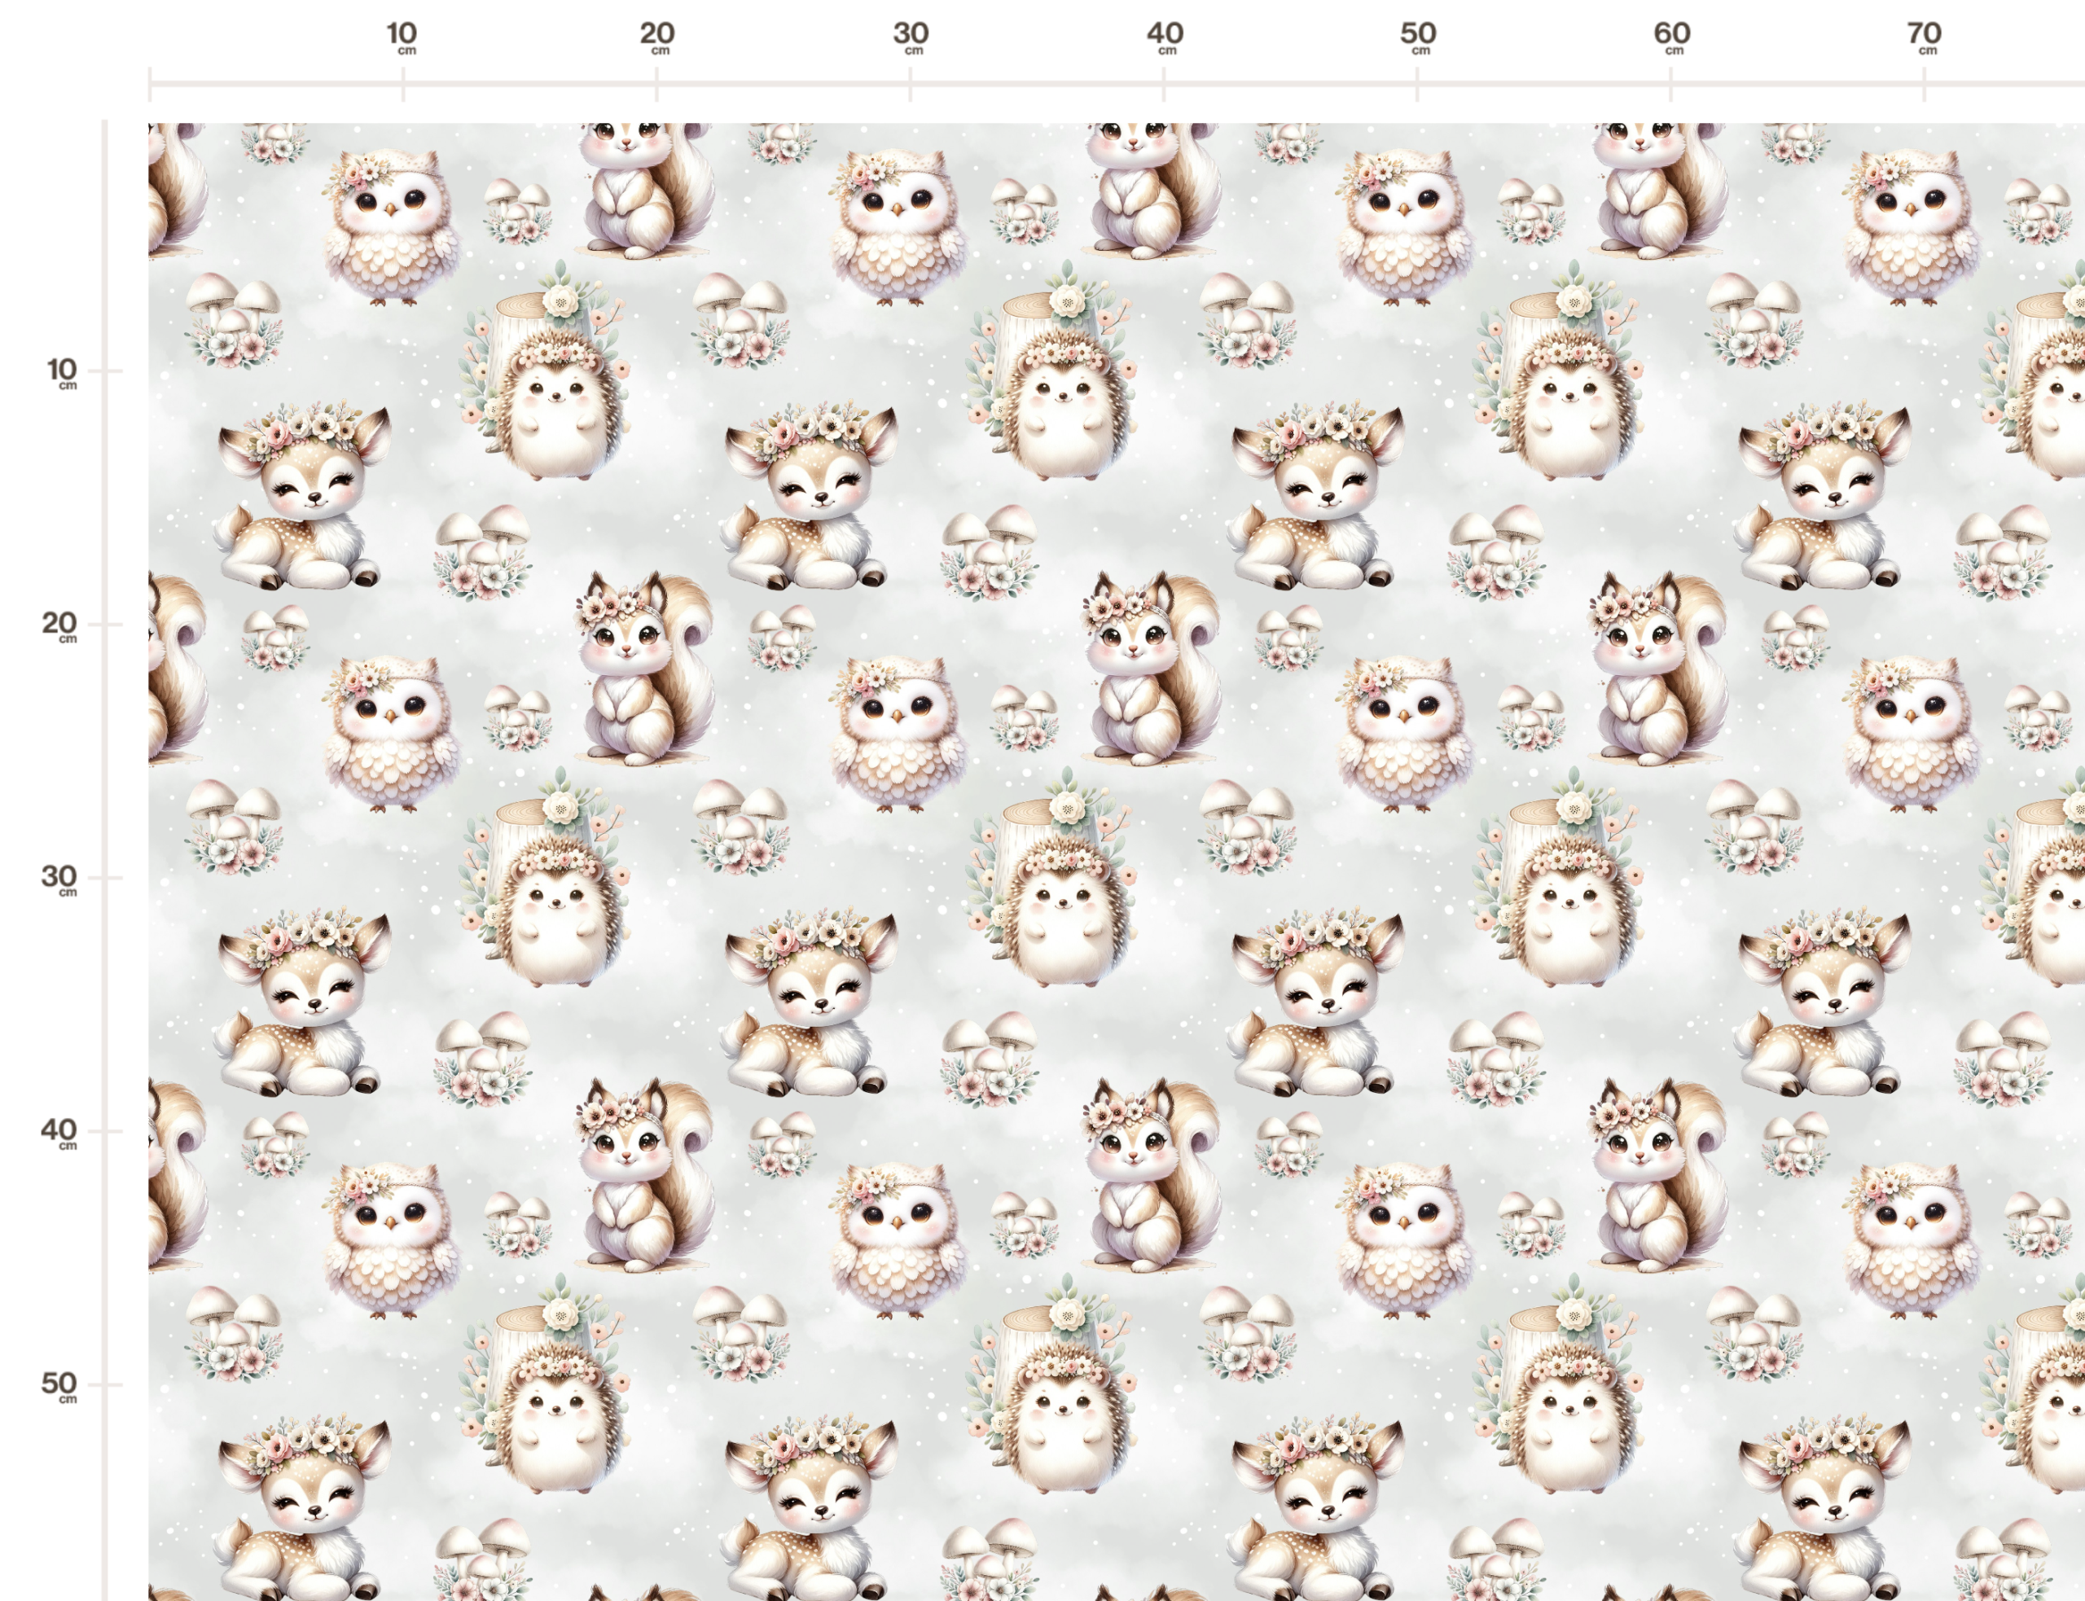The height and width of the screenshot is (1601, 2085).
Task: Click the 50 cm label on top ruler
Action: 1418,37
